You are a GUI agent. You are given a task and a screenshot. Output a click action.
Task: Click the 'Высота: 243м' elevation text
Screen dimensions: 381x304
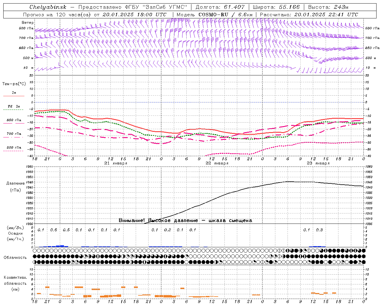328,7
